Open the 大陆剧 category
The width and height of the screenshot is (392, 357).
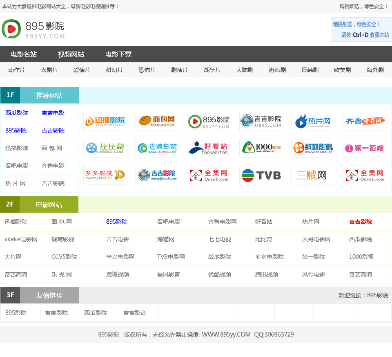(x=245, y=70)
